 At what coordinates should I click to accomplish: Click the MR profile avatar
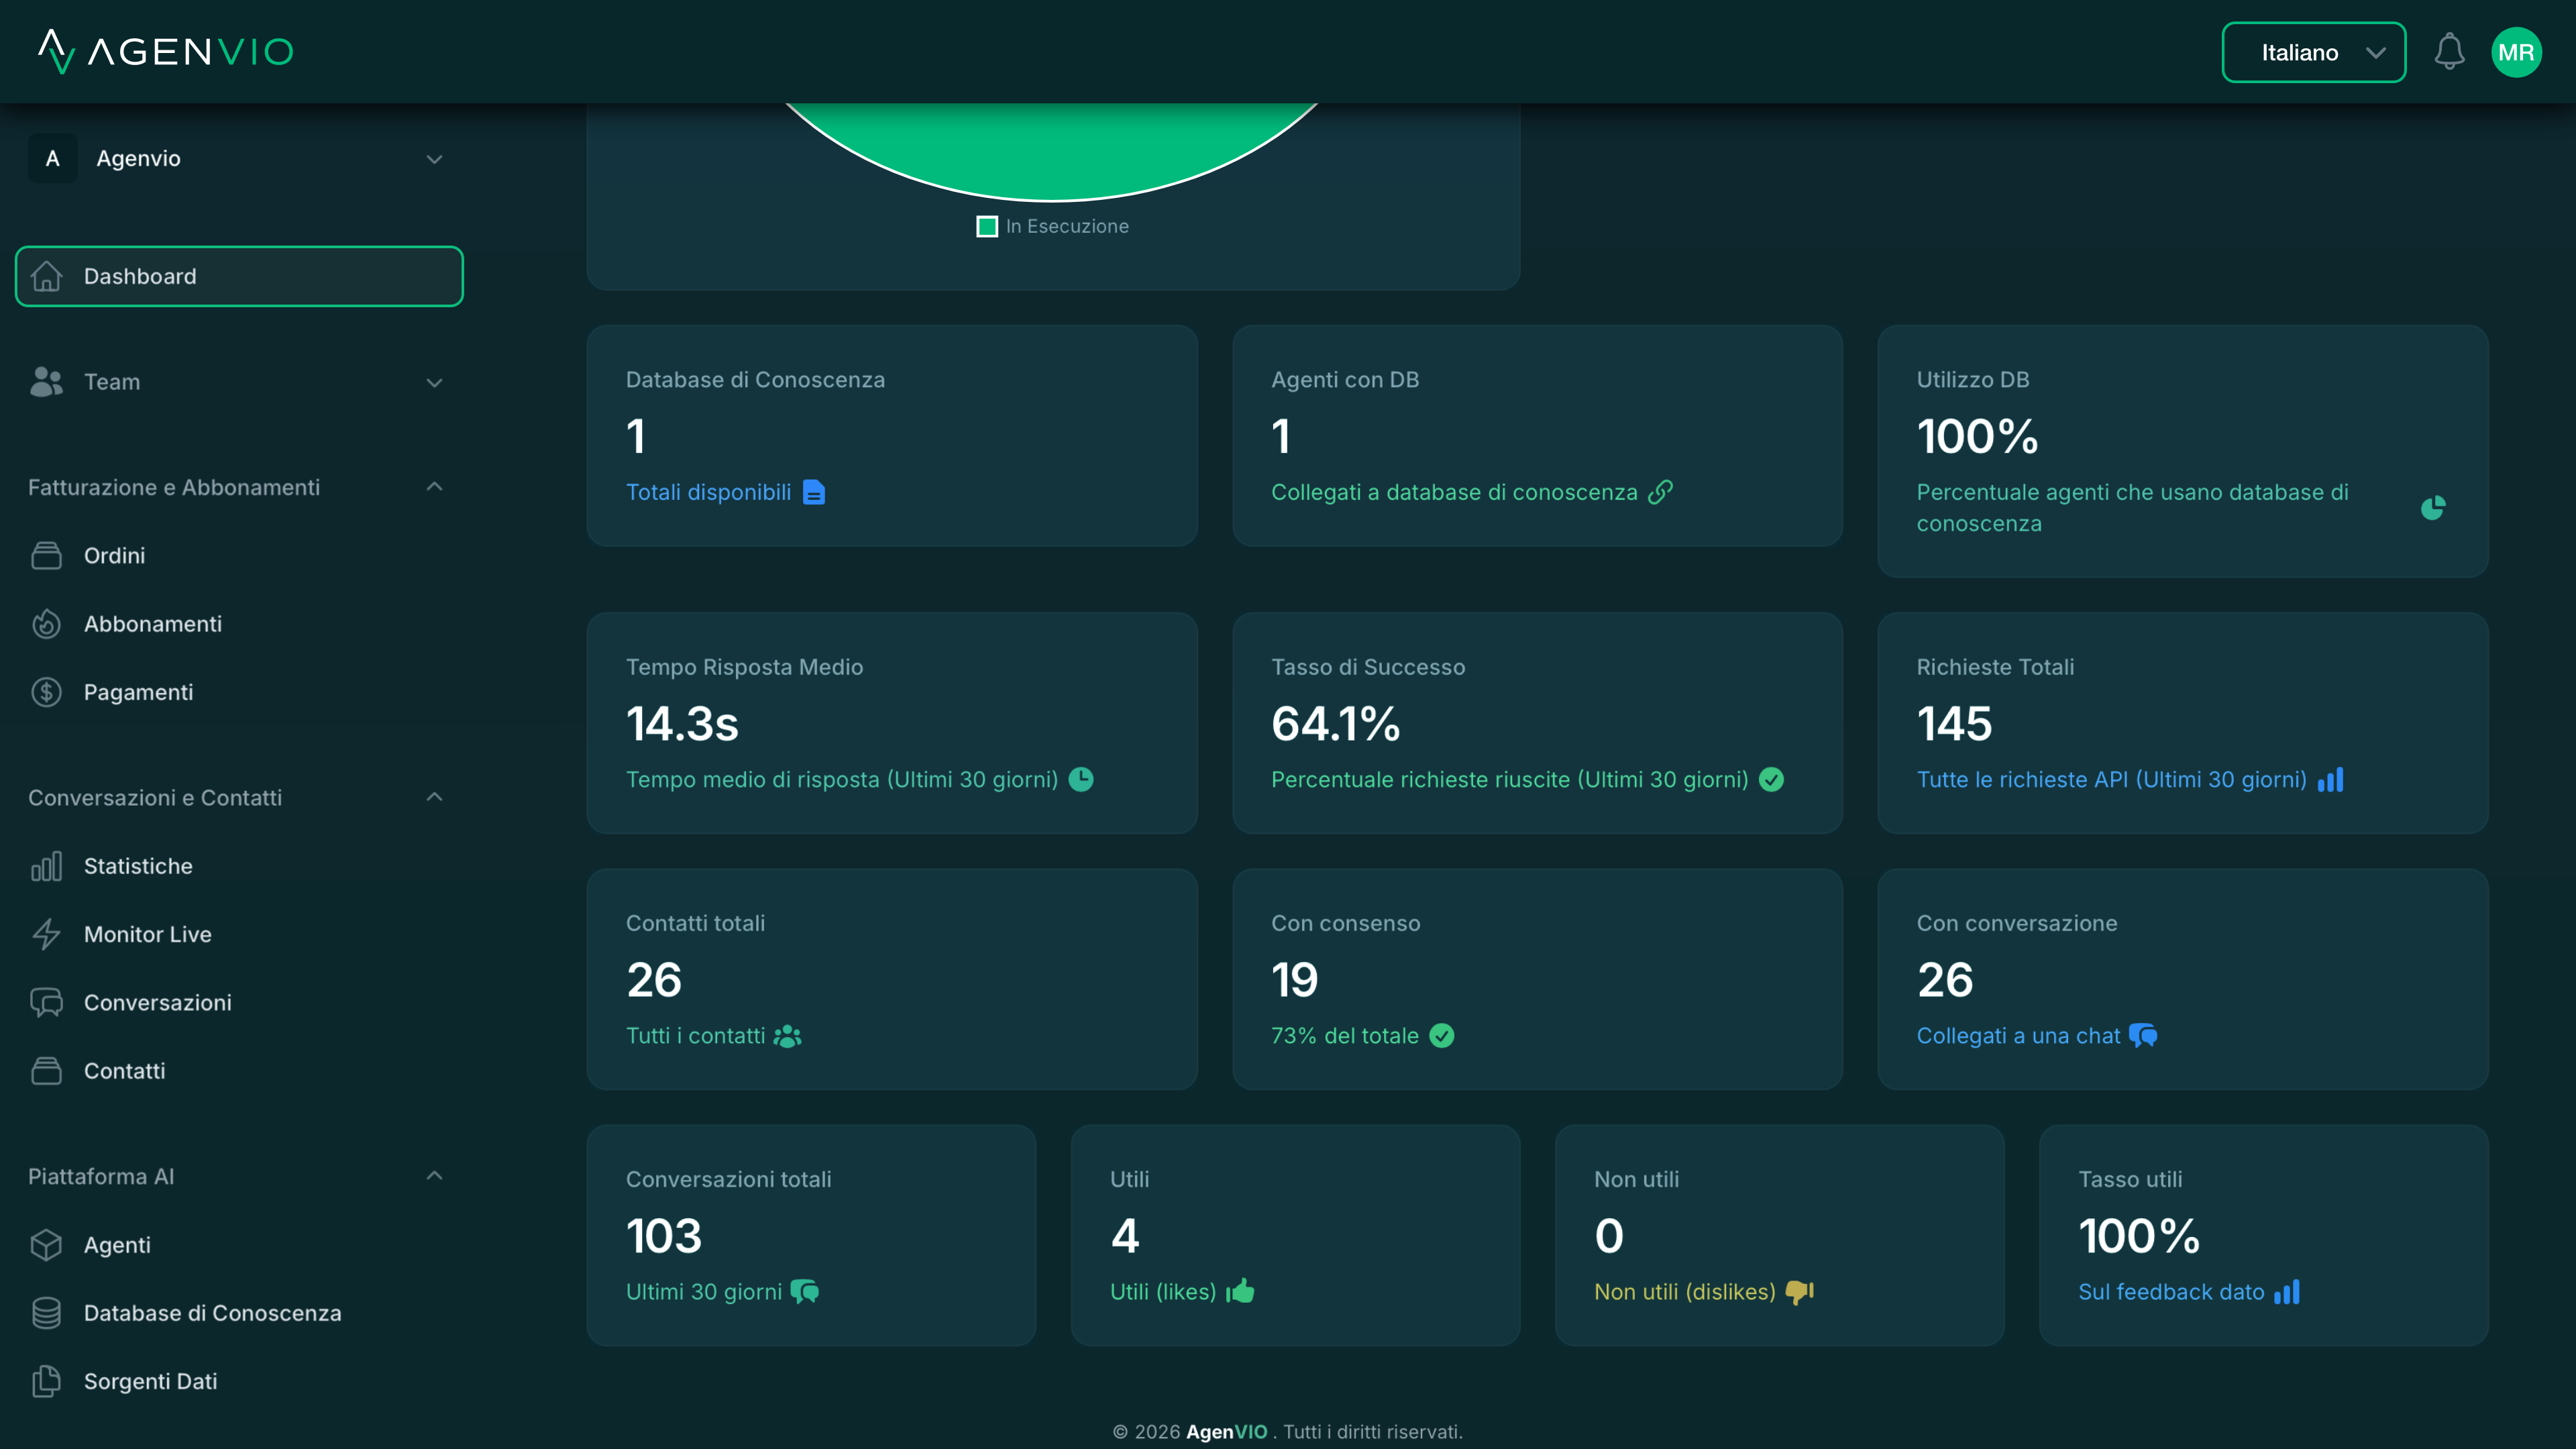[2518, 52]
